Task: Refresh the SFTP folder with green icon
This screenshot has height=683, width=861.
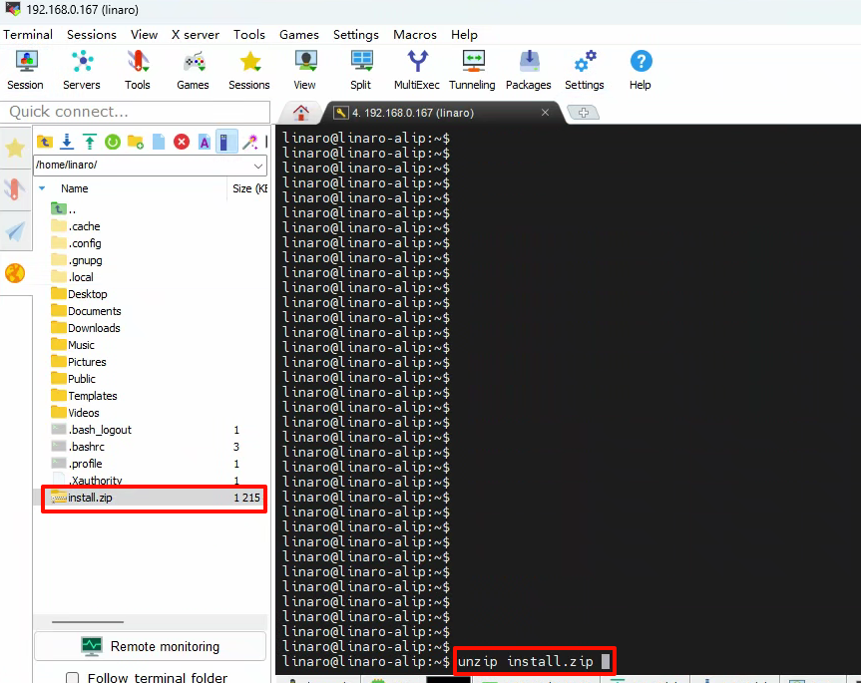Action: (x=113, y=143)
